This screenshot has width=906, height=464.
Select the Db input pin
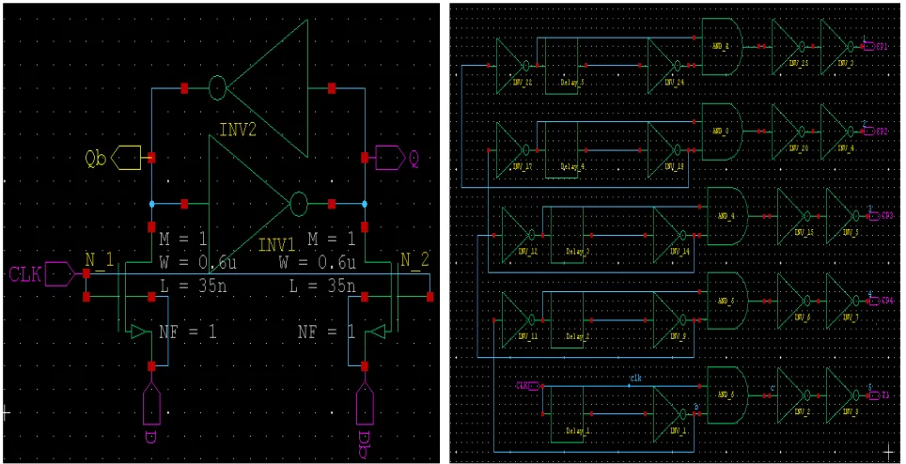pyautogui.click(x=365, y=403)
